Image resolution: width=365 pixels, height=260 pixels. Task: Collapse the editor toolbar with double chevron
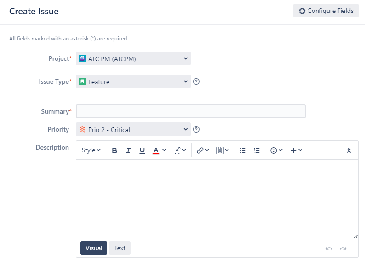pyautogui.click(x=349, y=150)
